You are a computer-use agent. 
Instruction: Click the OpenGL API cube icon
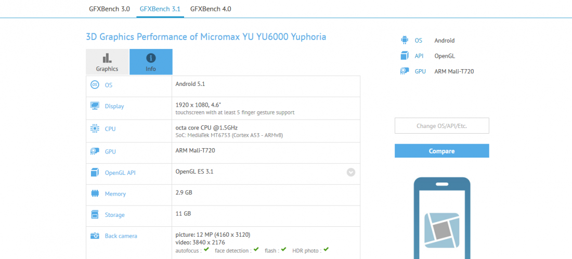coord(95,173)
